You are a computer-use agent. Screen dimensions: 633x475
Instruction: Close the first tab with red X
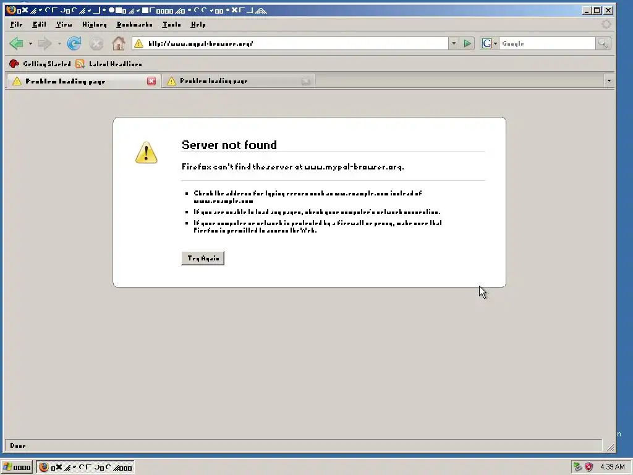151,81
